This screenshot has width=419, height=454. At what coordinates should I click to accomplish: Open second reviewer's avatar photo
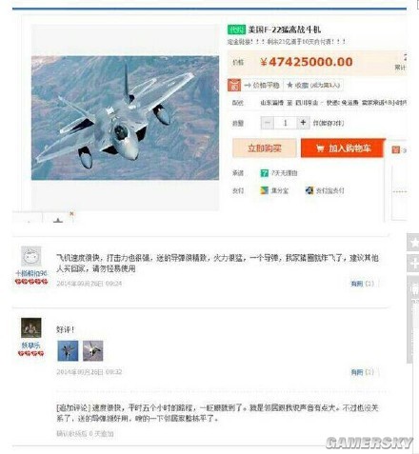(31, 327)
